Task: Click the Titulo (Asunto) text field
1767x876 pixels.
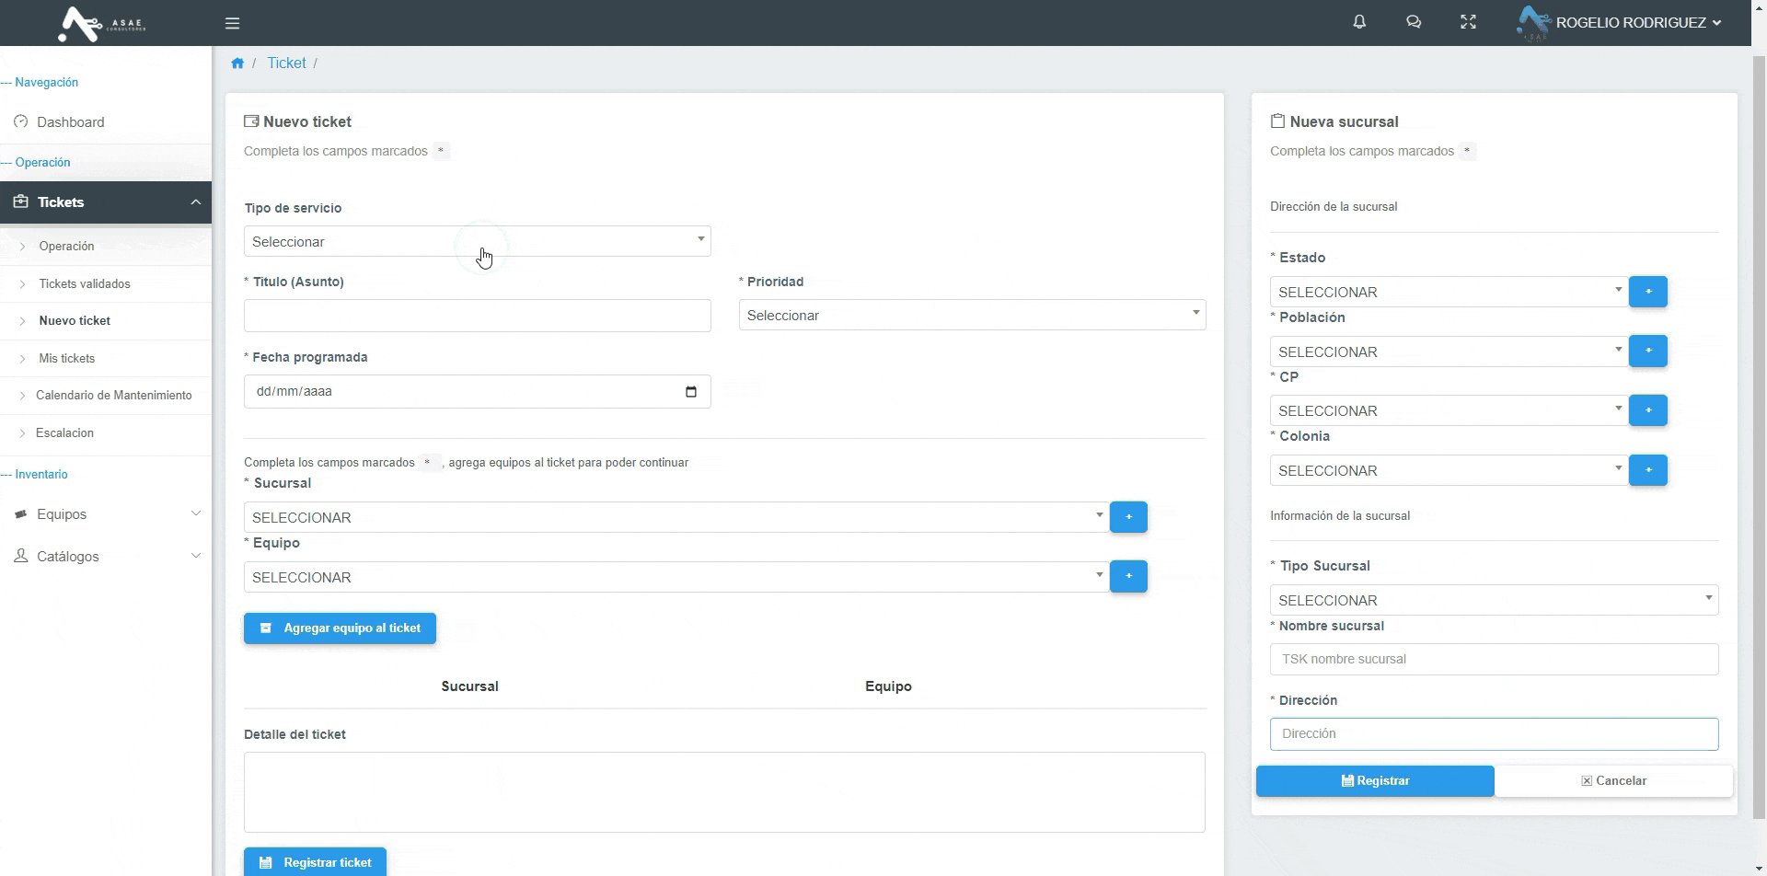Action: (x=477, y=316)
